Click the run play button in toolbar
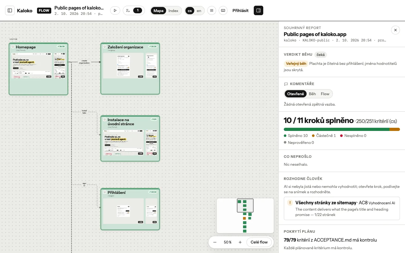The height and width of the screenshot is (253, 405). pyautogui.click(x=115, y=10)
